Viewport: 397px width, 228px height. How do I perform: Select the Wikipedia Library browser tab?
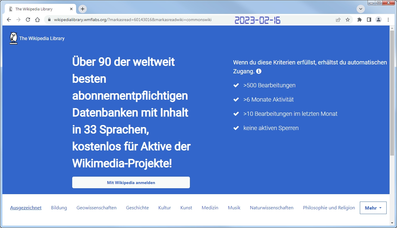click(x=40, y=9)
